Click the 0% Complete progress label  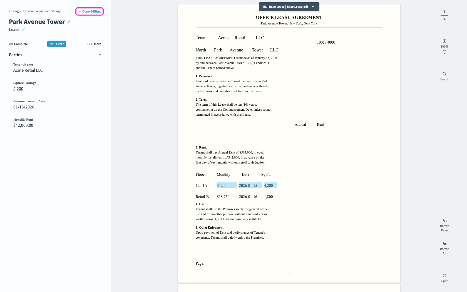pyautogui.click(x=18, y=44)
